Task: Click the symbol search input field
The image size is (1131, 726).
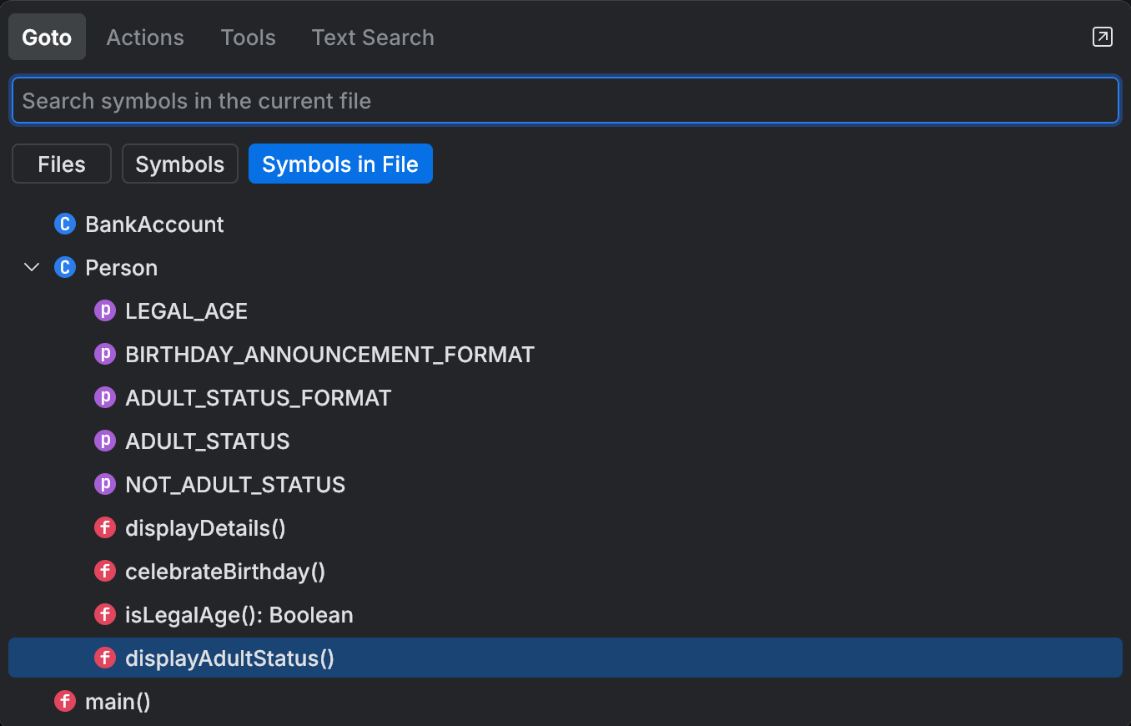Action: pyautogui.click(x=565, y=100)
